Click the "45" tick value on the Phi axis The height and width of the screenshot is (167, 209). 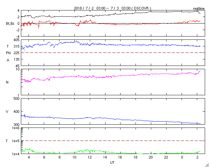pos(17,66)
